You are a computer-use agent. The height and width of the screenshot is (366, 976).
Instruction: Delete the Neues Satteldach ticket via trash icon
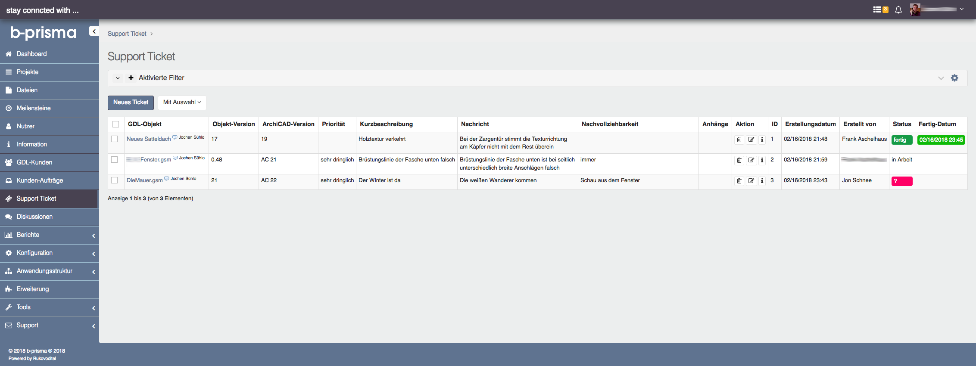click(739, 140)
